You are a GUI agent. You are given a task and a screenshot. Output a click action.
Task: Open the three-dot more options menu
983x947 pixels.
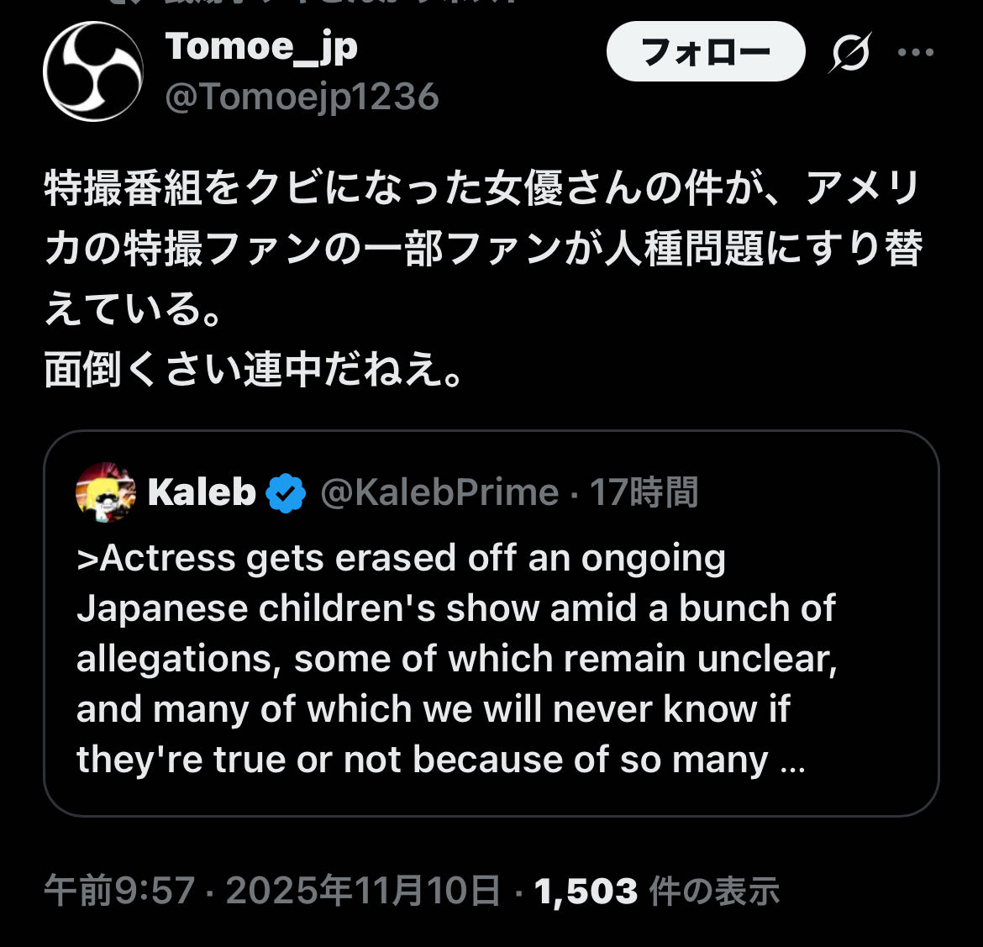(915, 52)
